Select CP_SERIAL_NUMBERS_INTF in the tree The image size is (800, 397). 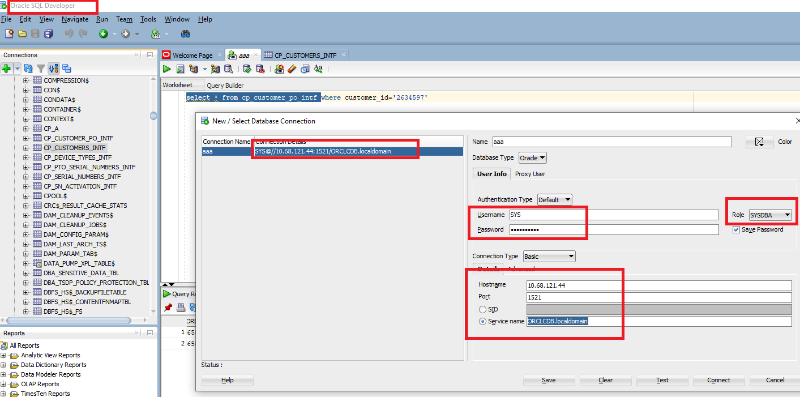(82, 177)
